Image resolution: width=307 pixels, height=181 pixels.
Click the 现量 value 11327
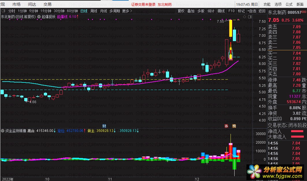click(295, 96)
